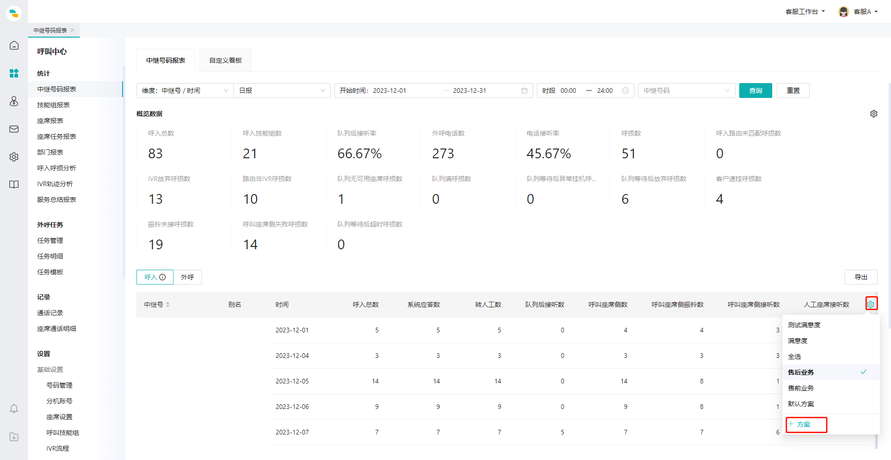Open 任务明细 in sidebar

point(50,256)
